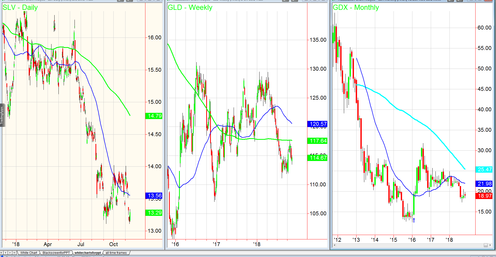This screenshot has width=496, height=257.
Task: Click the GDX 25.47 cyan average label
Action: 484,170
